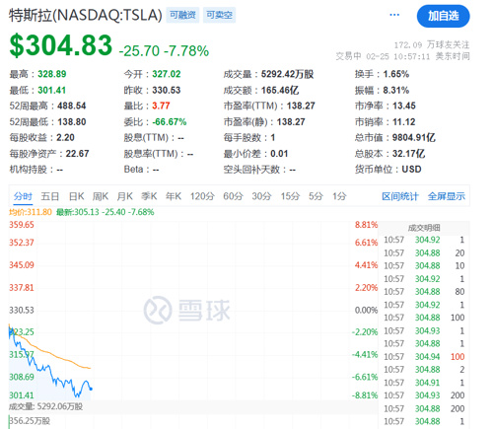Switch to the 120分 chart tab
This screenshot has height=429, width=493.
click(202, 196)
